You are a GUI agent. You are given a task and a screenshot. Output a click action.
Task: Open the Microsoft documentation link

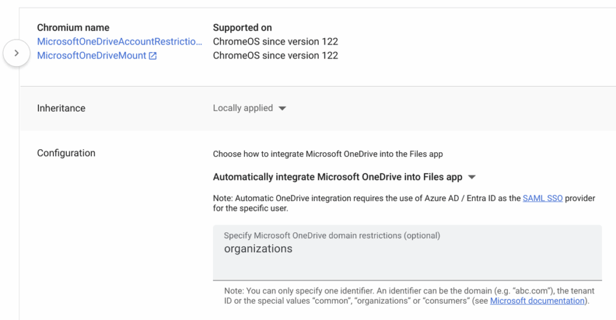point(537,301)
